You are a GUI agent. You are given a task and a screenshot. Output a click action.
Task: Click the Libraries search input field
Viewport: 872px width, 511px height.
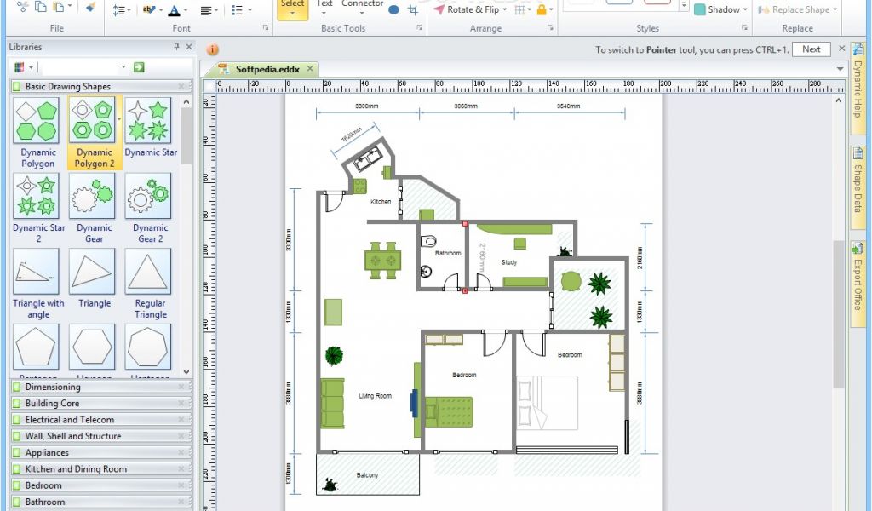(x=81, y=66)
